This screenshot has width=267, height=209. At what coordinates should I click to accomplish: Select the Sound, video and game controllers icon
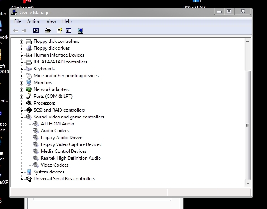pyautogui.click(x=29, y=117)
